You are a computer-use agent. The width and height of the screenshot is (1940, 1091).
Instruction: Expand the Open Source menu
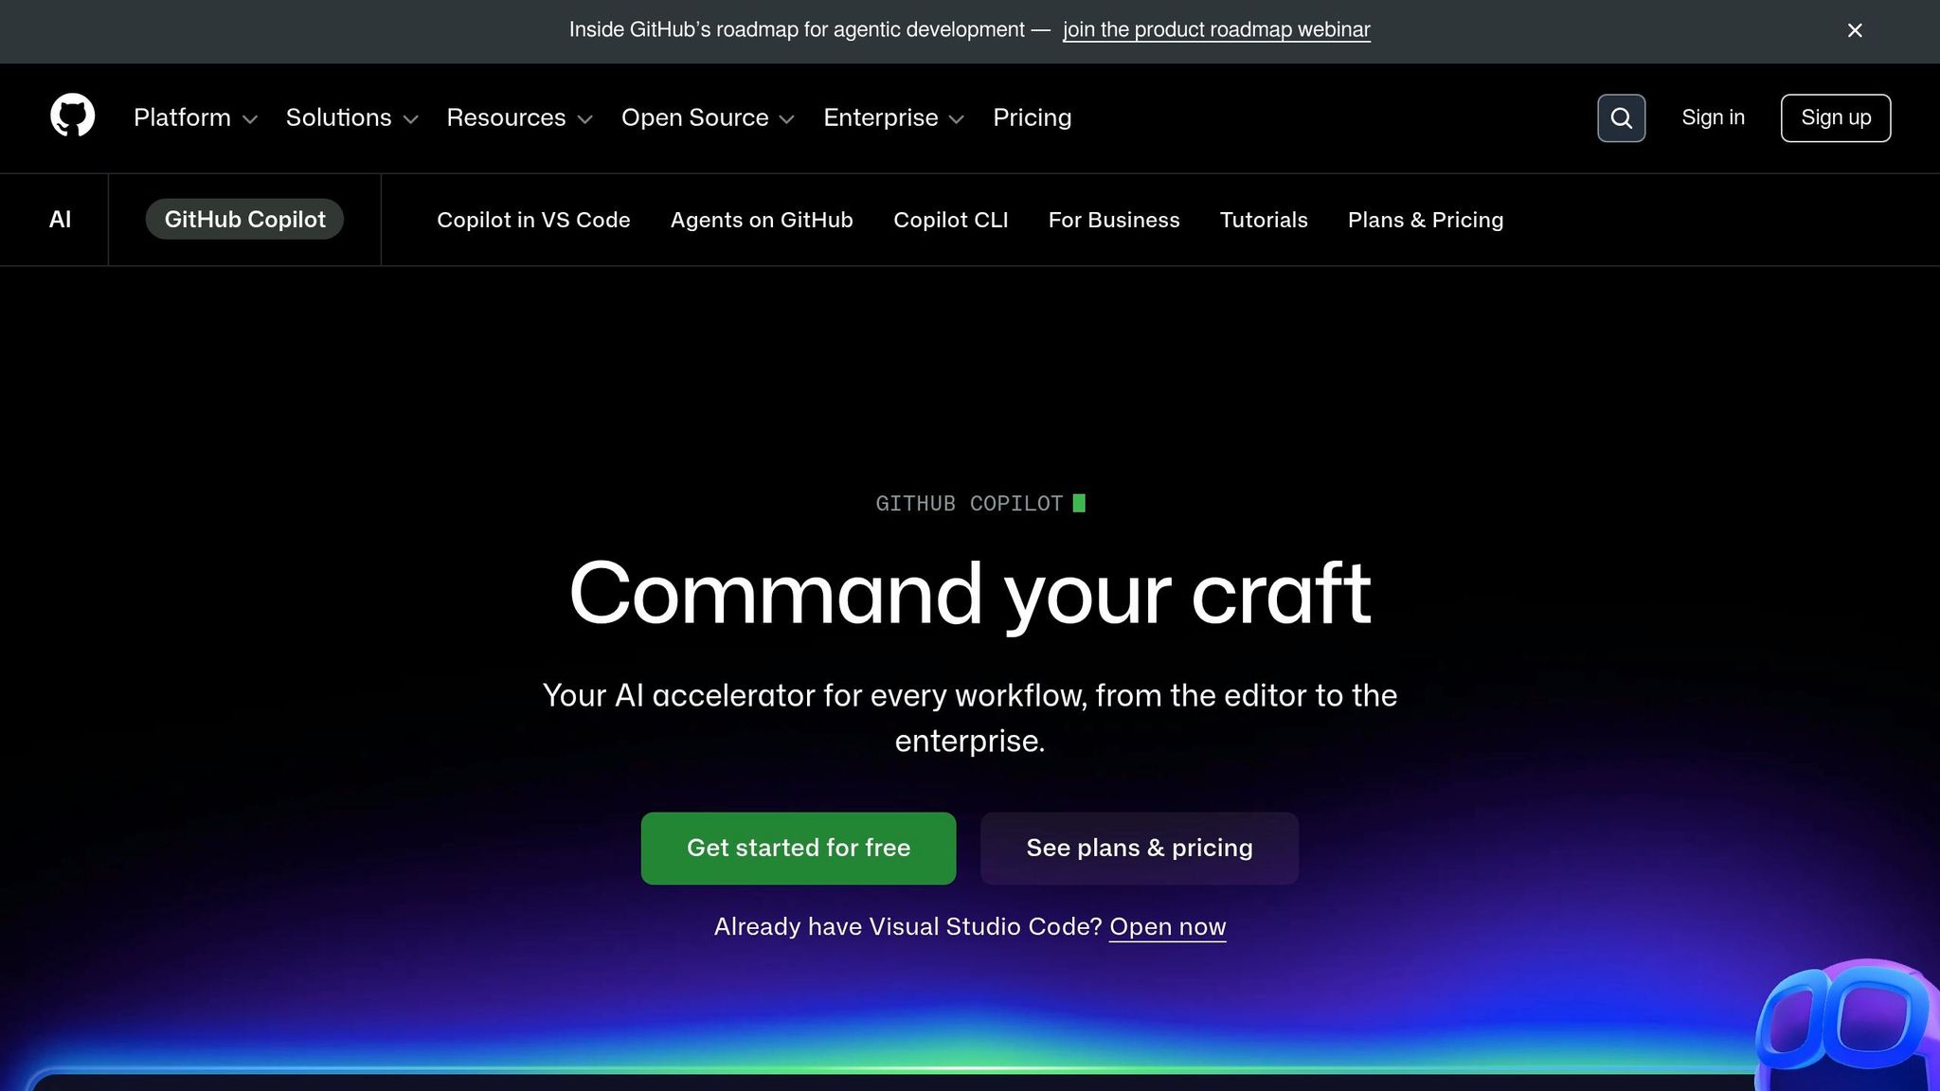[x=708, y=117]
